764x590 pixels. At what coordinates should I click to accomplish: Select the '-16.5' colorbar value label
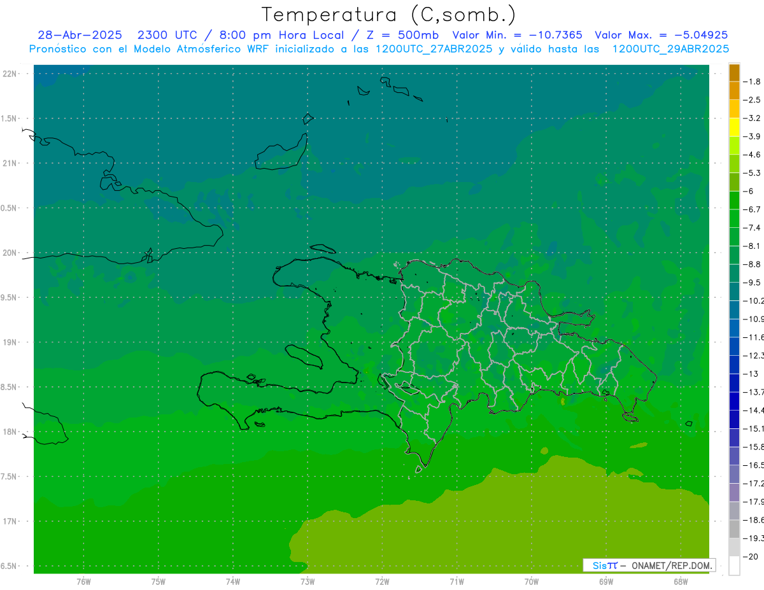[754, 465]
